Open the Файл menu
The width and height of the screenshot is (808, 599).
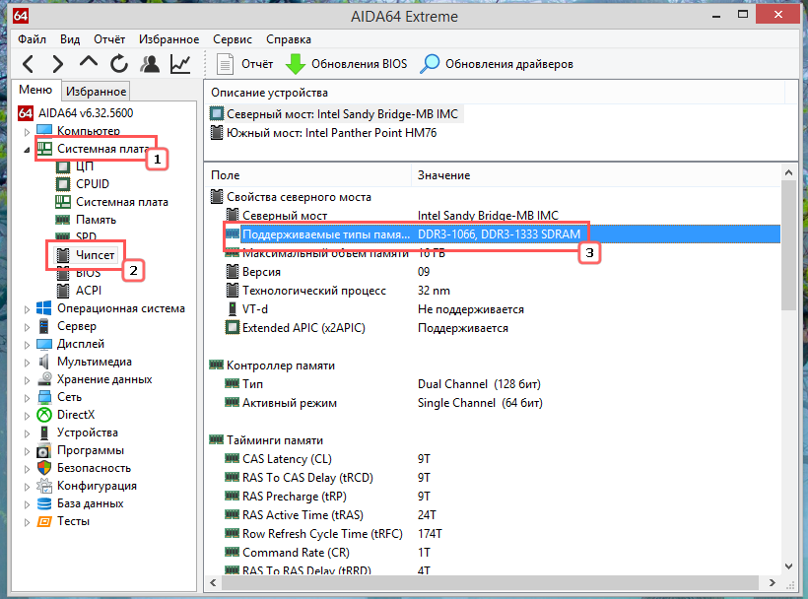32,39
